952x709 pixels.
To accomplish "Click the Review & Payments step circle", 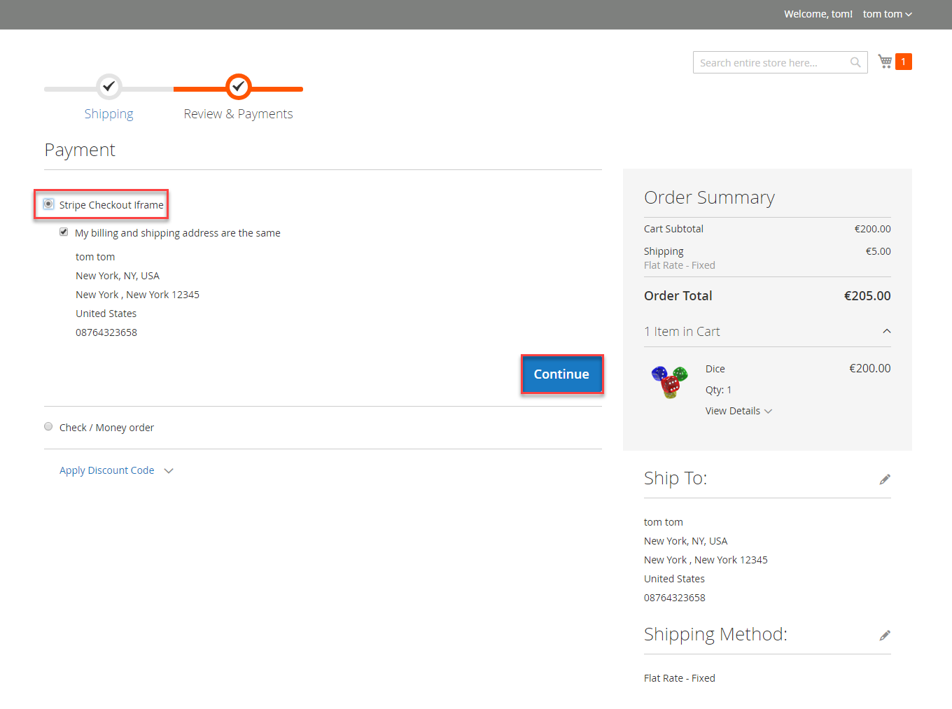I will click(x=238, y=87).
